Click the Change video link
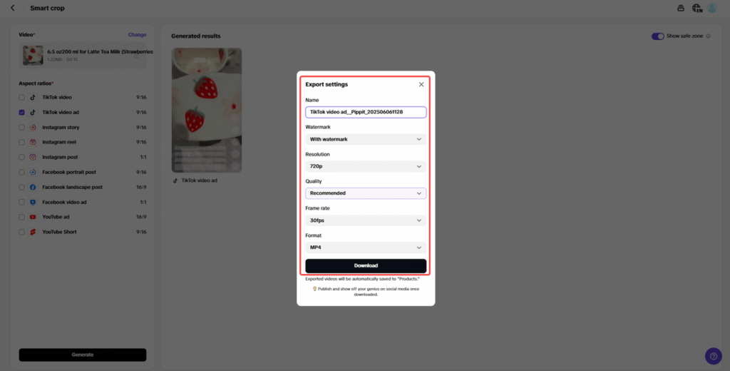This screenshot has width=730, height=371. pyautogui.click(x=137, y=34)
